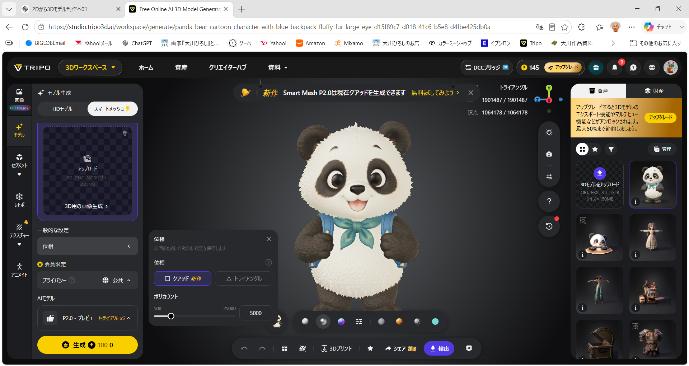This screenshot has height=366, width=689.
Task: Select the Retopo tool icon
Action: pyautogui.click(x=19, y=200)
